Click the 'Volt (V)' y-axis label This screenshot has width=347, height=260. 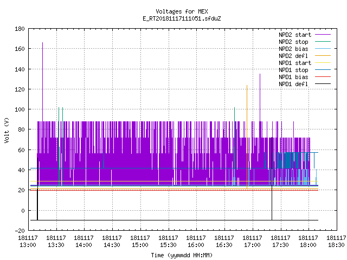point(7,130)
